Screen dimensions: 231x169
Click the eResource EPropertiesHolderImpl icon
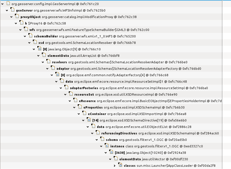coord(76,100)
